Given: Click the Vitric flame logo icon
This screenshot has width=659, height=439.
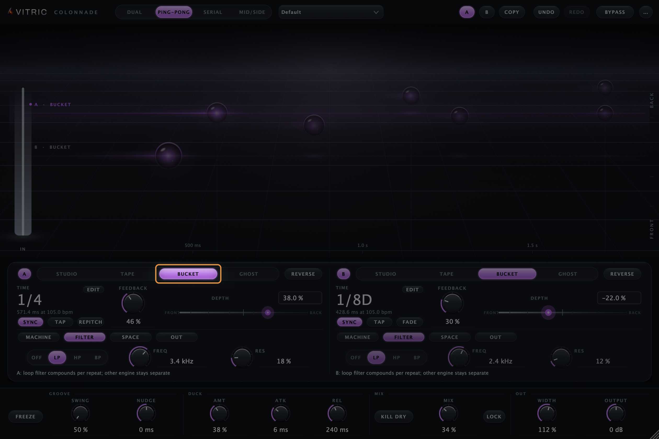Looking at the screenshot, I should (x=10, y=11).
